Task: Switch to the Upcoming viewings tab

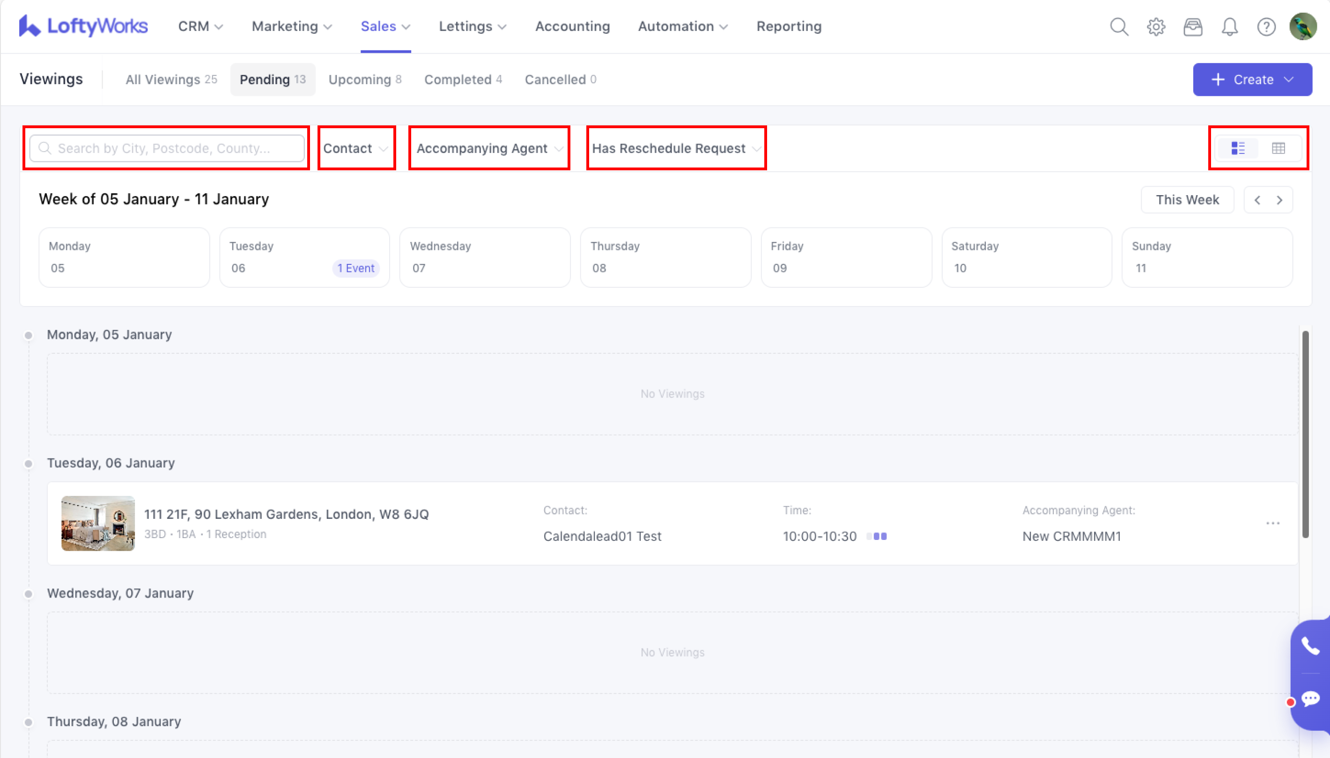Action: coord(365,80)
